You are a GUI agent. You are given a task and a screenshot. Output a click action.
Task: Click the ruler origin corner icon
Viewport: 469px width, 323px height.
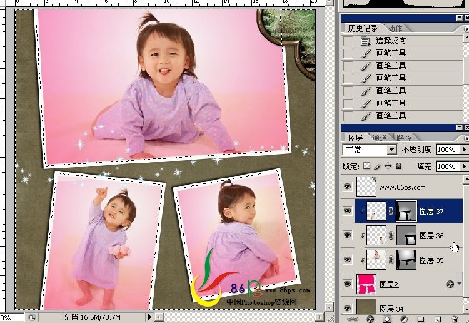[3, 3]
